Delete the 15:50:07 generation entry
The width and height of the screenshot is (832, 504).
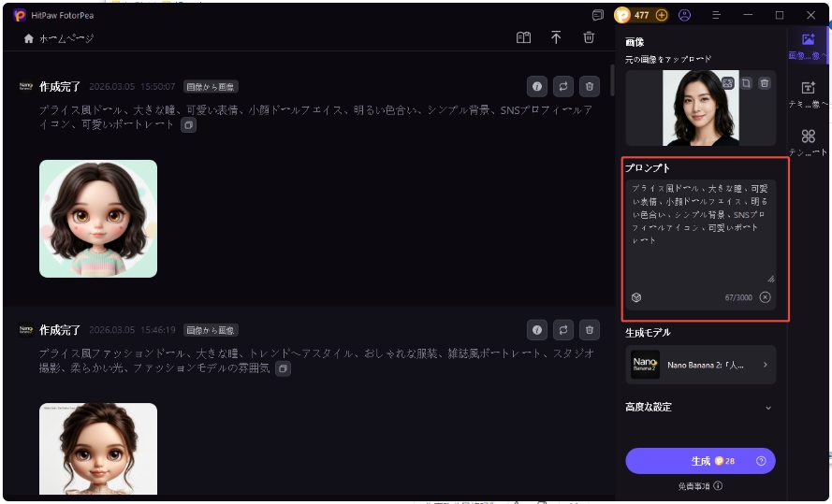coord(589,86)
